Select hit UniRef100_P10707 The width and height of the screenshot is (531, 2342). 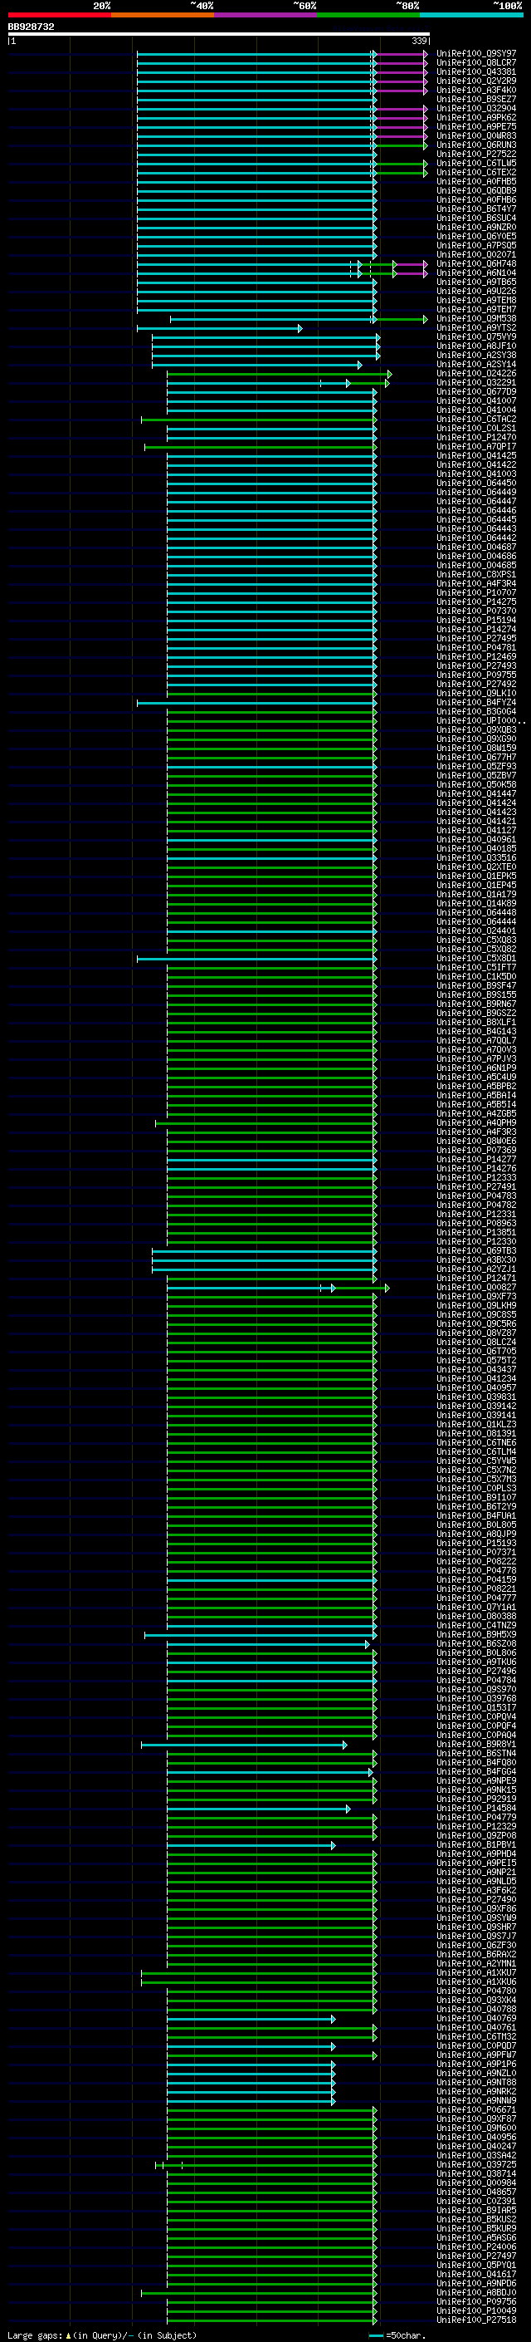[476, 593]
